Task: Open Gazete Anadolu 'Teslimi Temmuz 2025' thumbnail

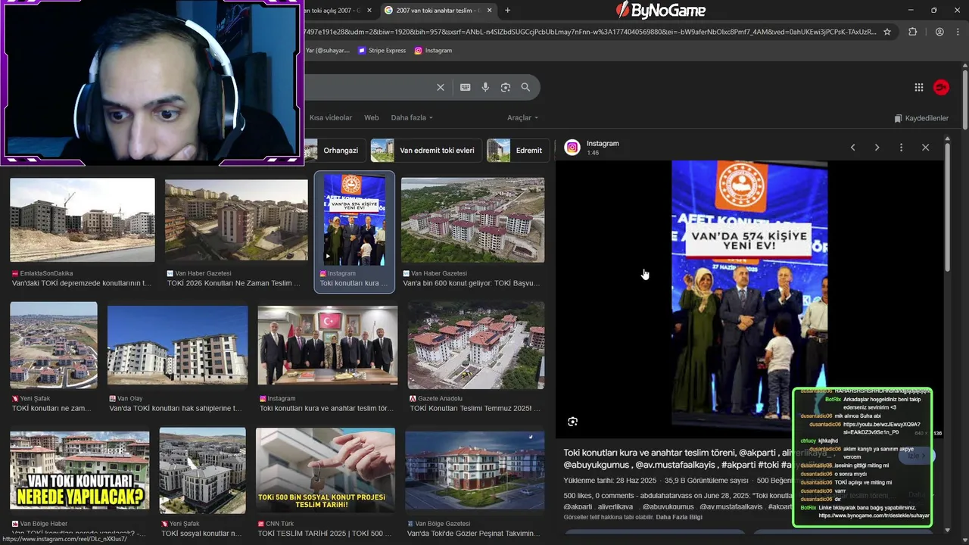Action: [x=476, y=345]
